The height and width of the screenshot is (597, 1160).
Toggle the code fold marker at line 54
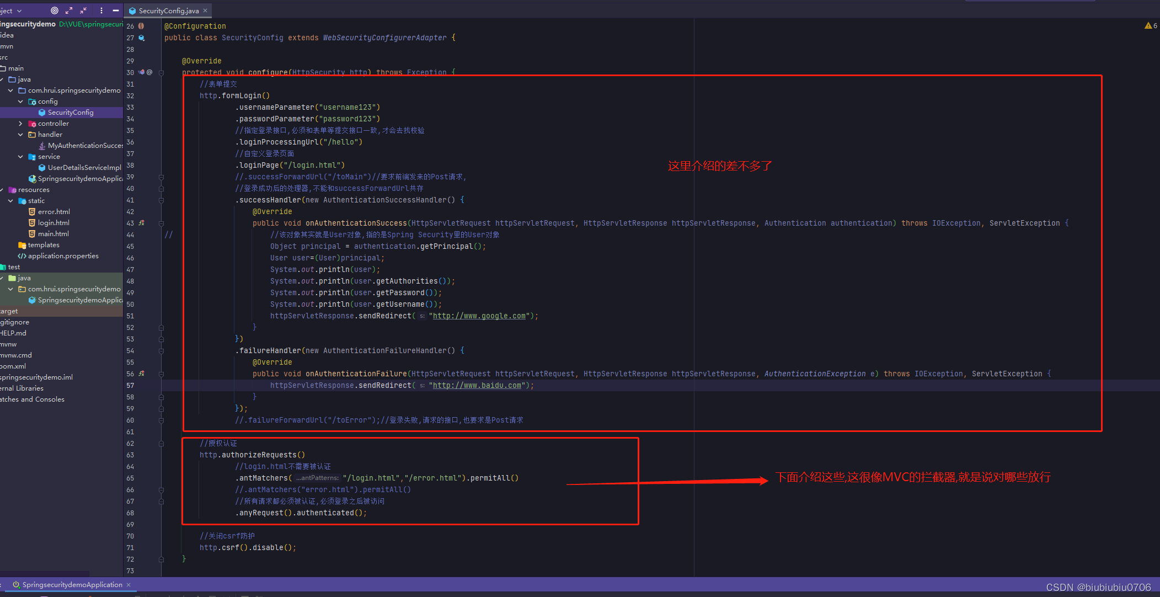coord(161,350)
